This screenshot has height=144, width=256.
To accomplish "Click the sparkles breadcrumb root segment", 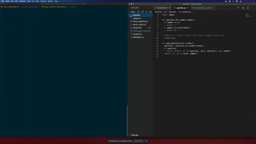I will tap(158, 12).
